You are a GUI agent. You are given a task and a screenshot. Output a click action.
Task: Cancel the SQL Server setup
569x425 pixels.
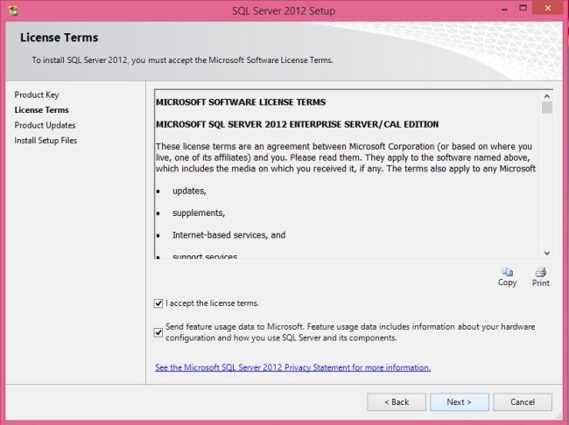[x=523, y=401]
